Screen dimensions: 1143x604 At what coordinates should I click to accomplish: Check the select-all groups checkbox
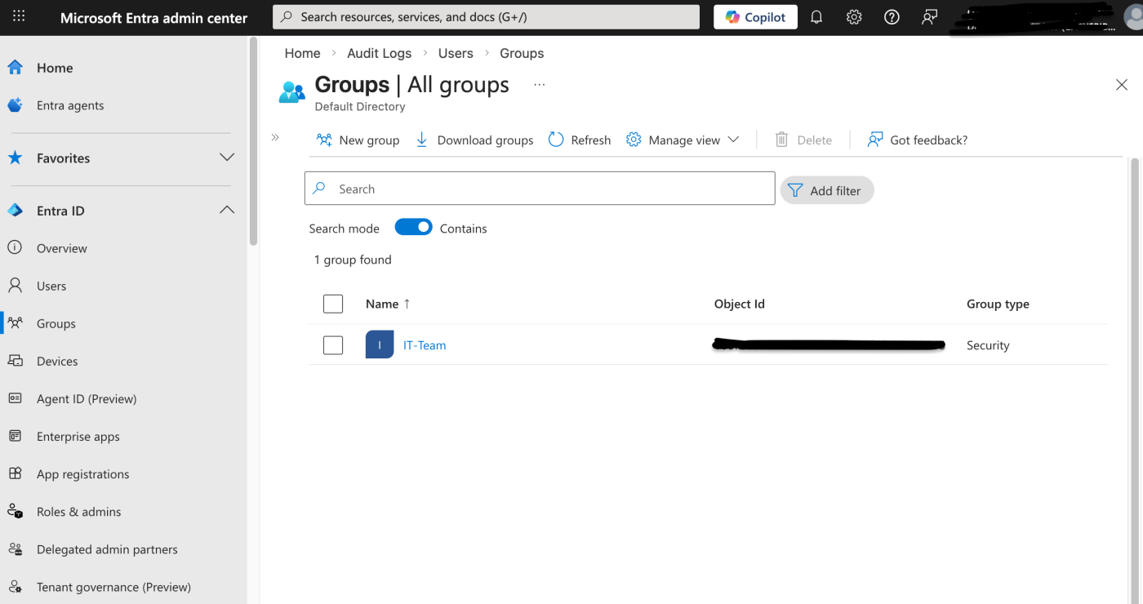tap(333, 304)
